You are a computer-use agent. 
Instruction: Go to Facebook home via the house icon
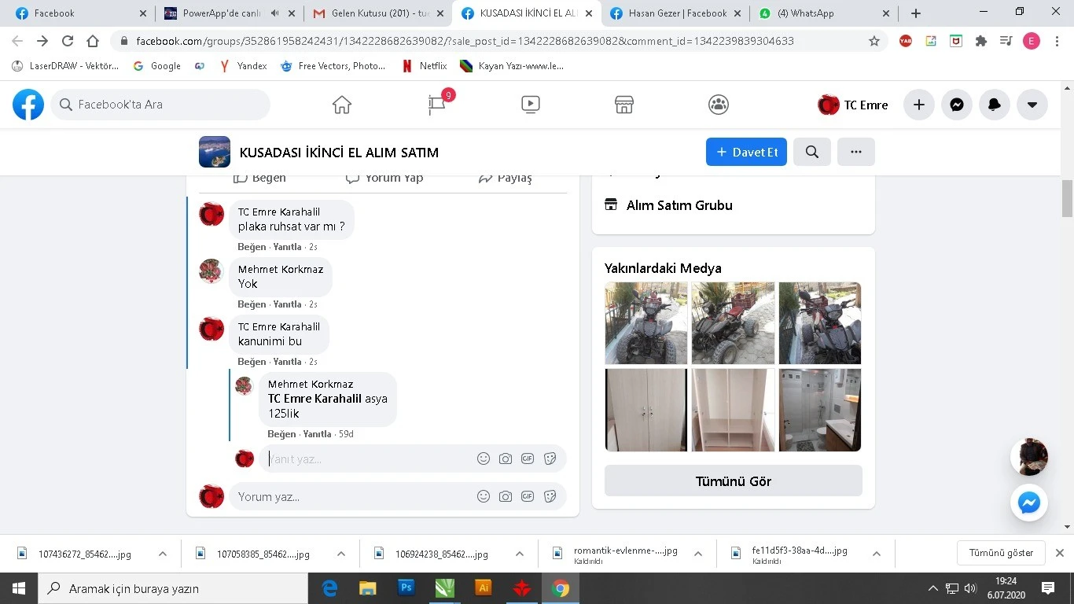(341, 104)
